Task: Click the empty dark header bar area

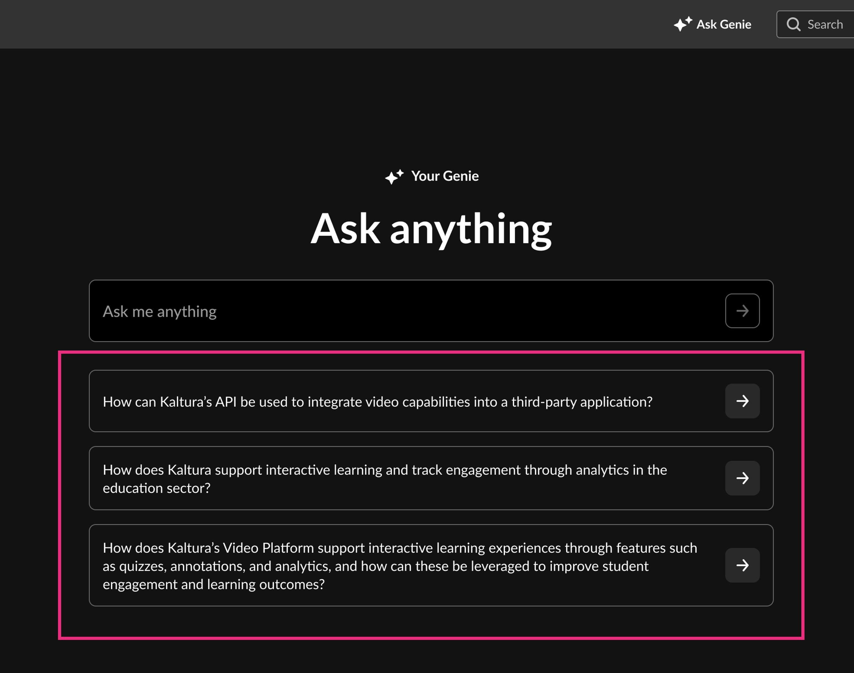Action: pyautogui.click(x=315, y=24)
